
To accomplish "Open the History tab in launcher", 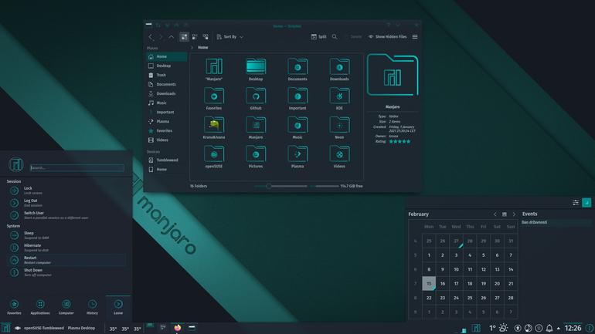I will 92,307.
